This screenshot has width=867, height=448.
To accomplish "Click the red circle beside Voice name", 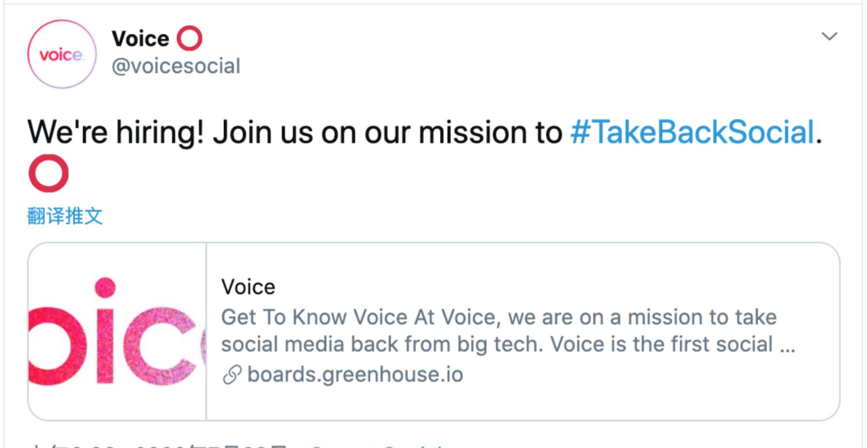I will point(189,39).
